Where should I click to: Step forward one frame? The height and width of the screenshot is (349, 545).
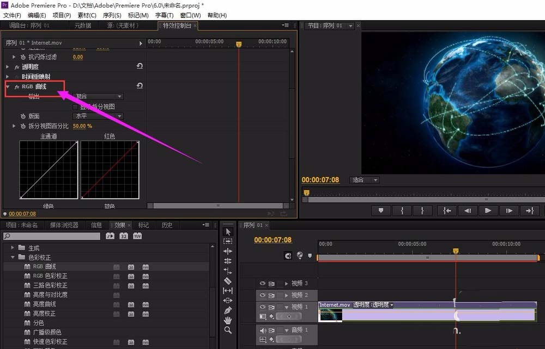pyautogui.click(x=509, y=210)
